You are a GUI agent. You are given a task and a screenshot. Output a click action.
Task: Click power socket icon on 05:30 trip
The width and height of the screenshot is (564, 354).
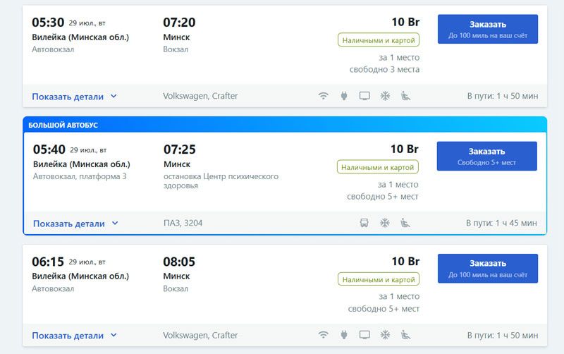pyautogui.click(x=344, y=96)
